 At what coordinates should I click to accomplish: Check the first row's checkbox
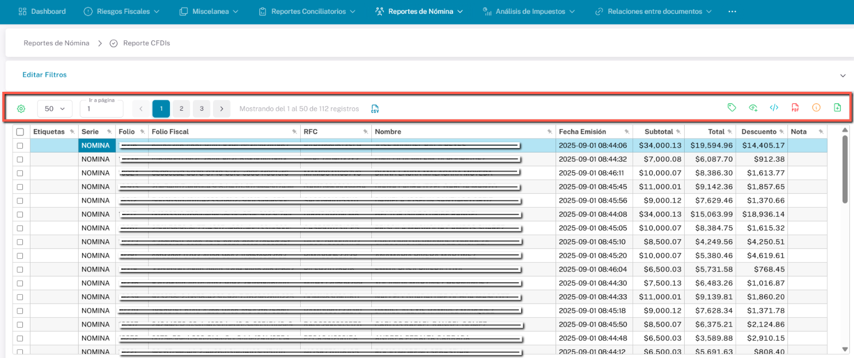tap(20, 146)
